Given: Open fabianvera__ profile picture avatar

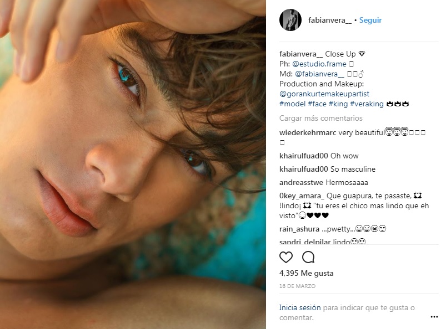Looking at the screenshot, I should coord(290,20).
